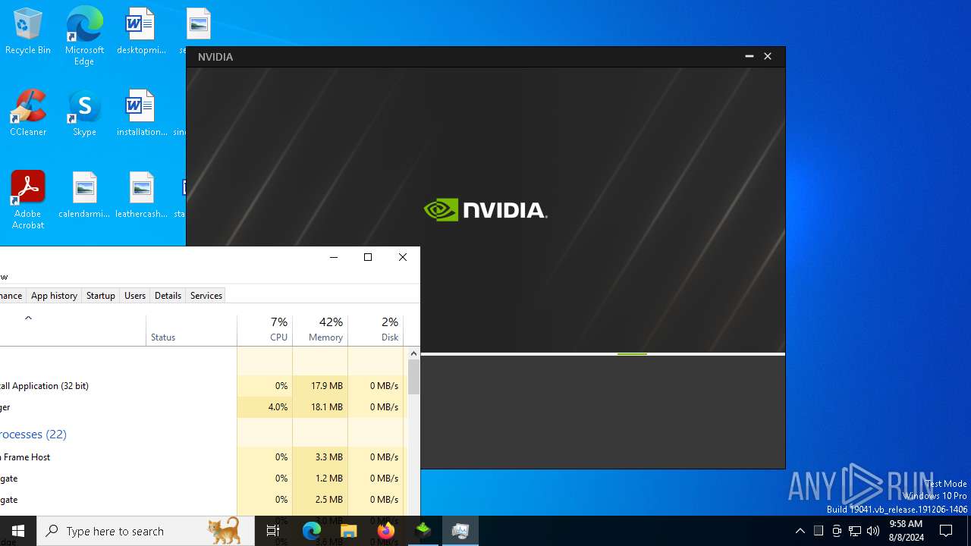971x546 pixels.
Task: Open volume control tray icon
Action: coord(873,531)
